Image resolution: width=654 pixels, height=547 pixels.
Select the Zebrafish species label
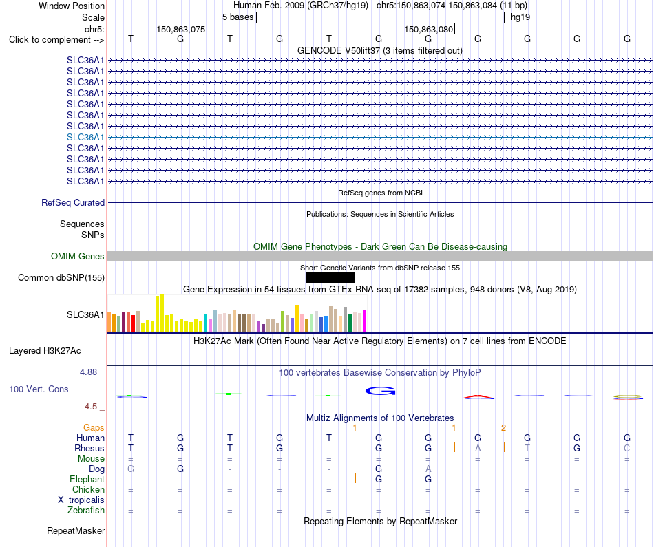coord(86,510)
